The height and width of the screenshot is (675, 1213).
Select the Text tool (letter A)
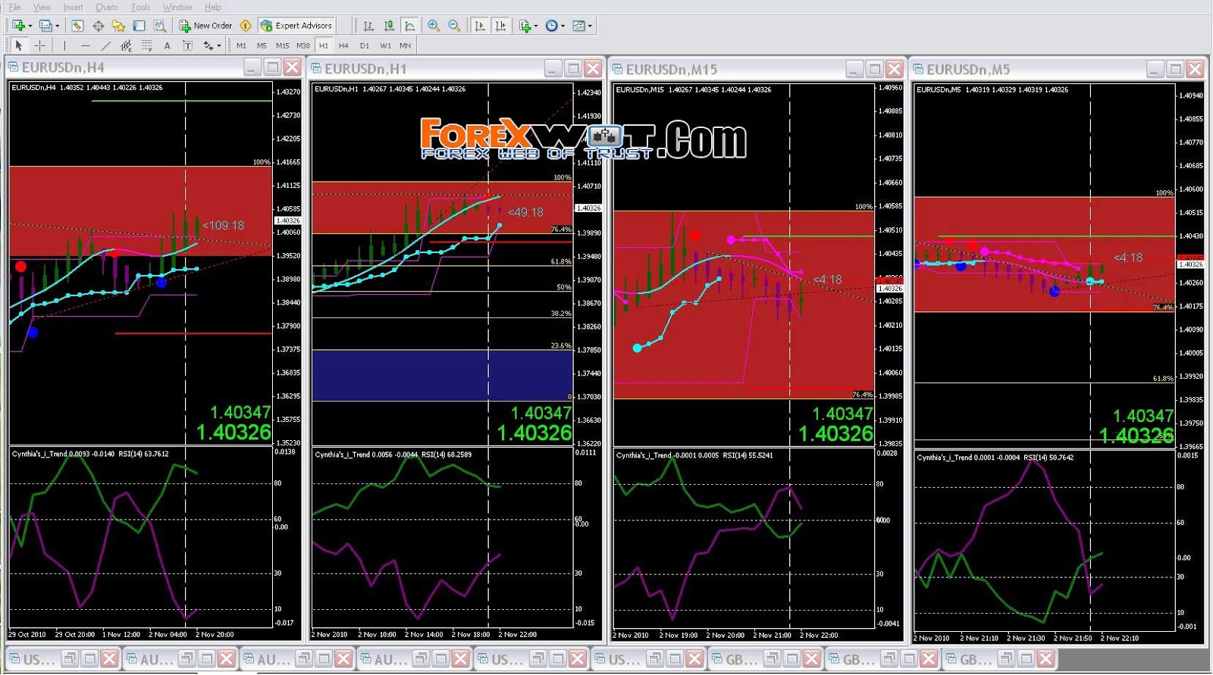click(167, 45)
